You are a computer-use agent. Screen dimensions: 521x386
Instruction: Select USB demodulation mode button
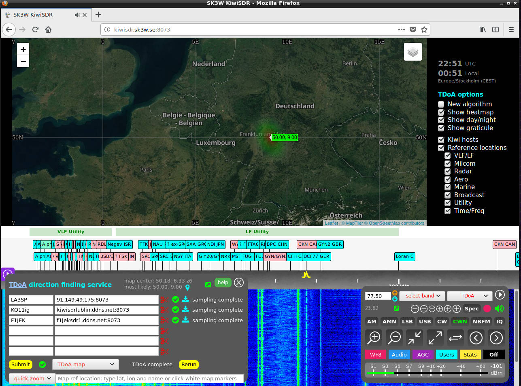point(425,322)
